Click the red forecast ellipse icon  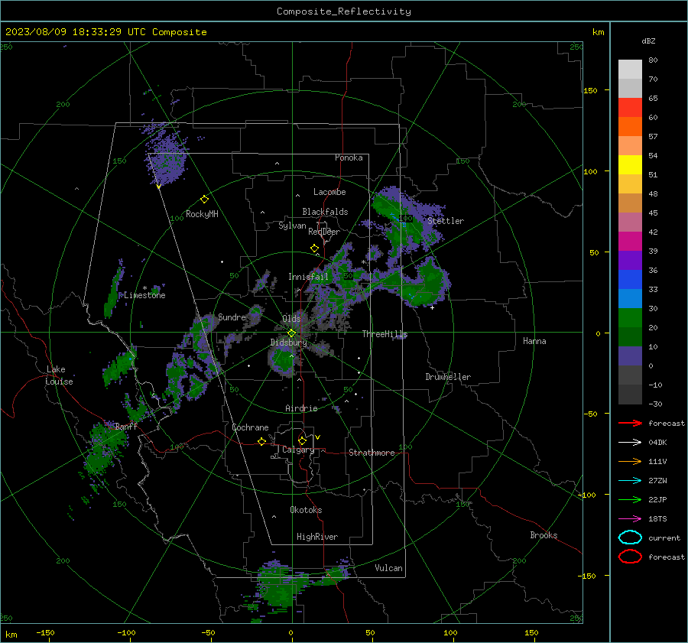630,557
